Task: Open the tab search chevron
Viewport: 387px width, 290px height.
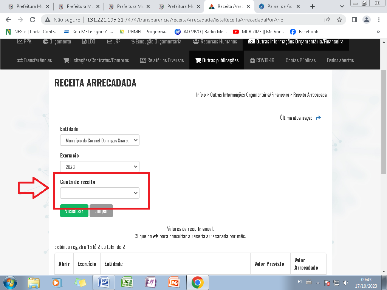Action: 342,6
